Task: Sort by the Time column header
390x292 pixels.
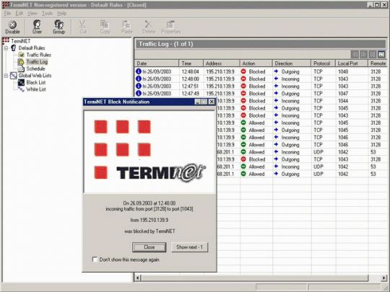Action: (x=191, y=63)
